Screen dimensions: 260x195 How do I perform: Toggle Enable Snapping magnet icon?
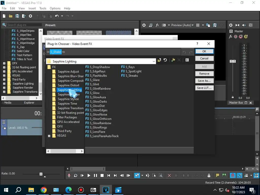tap(233, 175)
